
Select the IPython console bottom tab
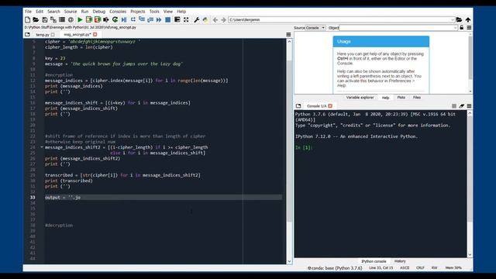[374, 261]
